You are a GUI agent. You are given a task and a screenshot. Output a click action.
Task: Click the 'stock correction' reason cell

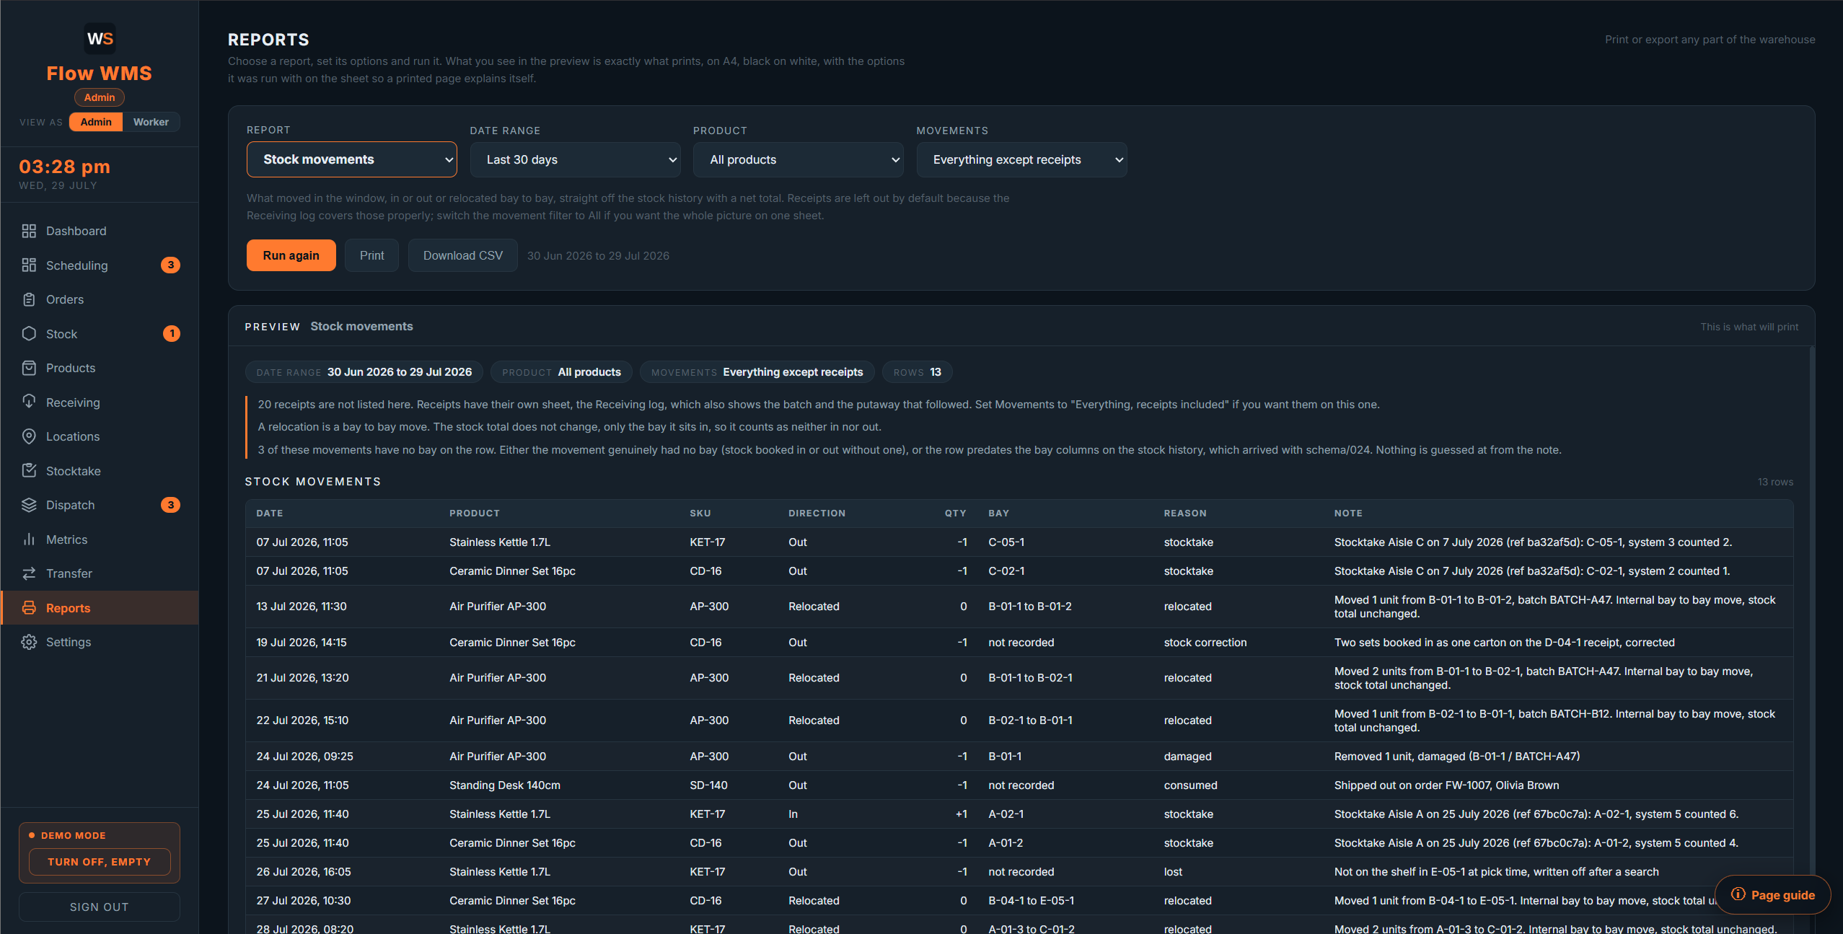(1205, 643)
